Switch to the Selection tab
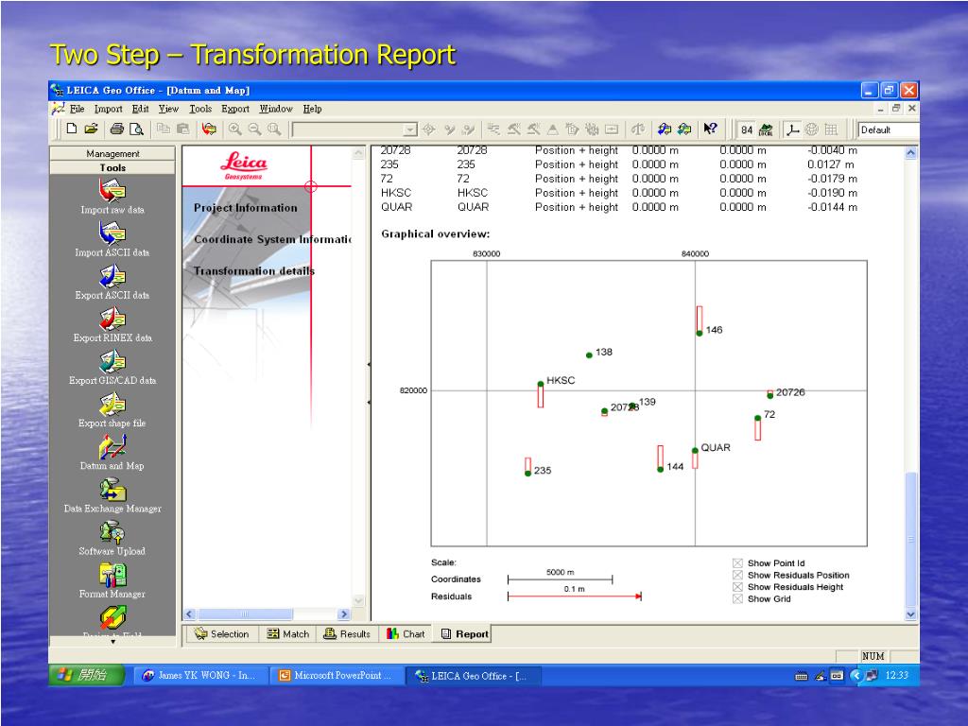Viewport: 968px width, 726px height. (x=221, y=634)
